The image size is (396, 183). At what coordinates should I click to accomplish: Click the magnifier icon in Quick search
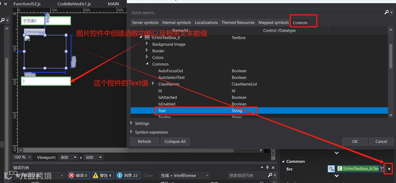[x=386, y=12]
